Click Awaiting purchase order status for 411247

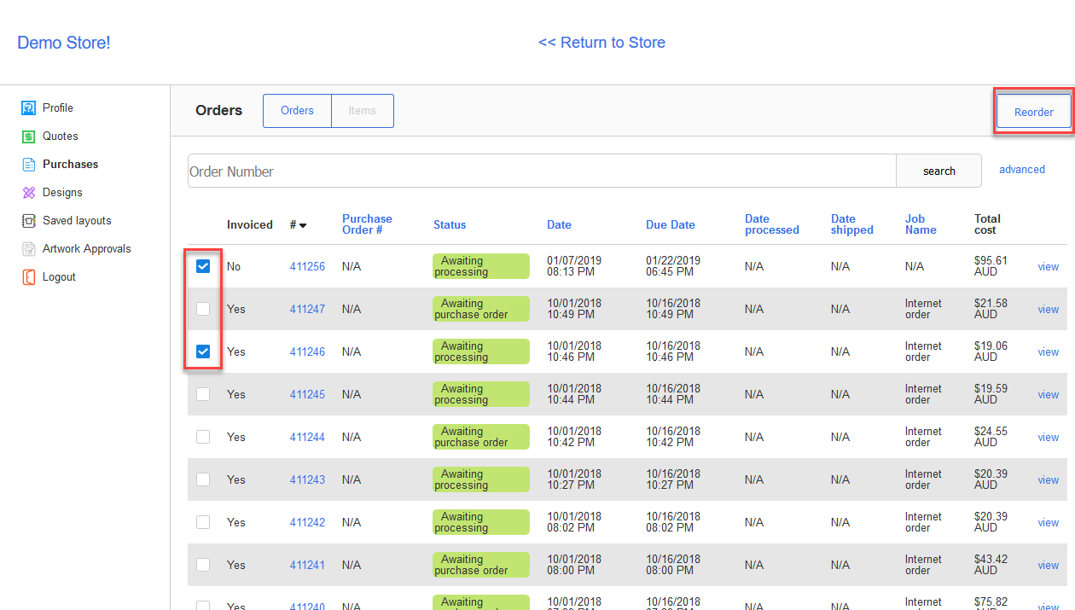click(481, 309)
